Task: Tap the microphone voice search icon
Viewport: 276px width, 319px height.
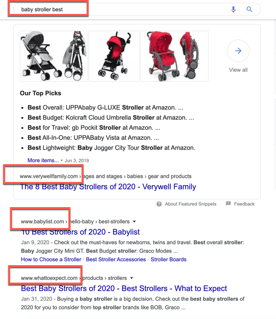Action: (233, 9)
